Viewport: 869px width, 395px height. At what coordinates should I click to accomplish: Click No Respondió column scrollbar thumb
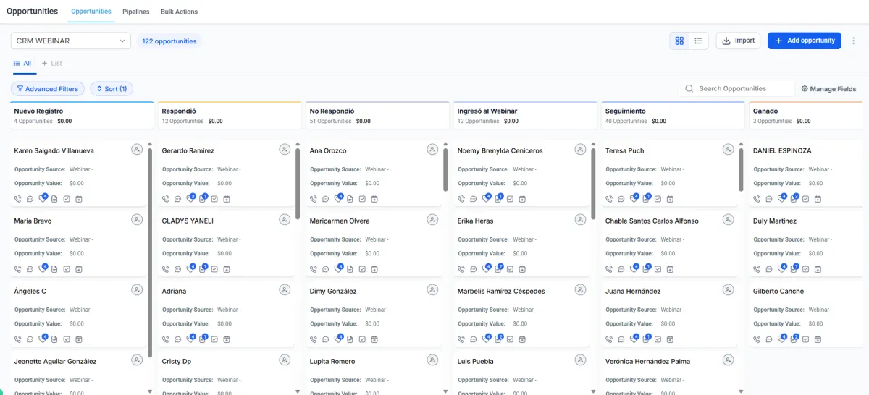point(445,170)
